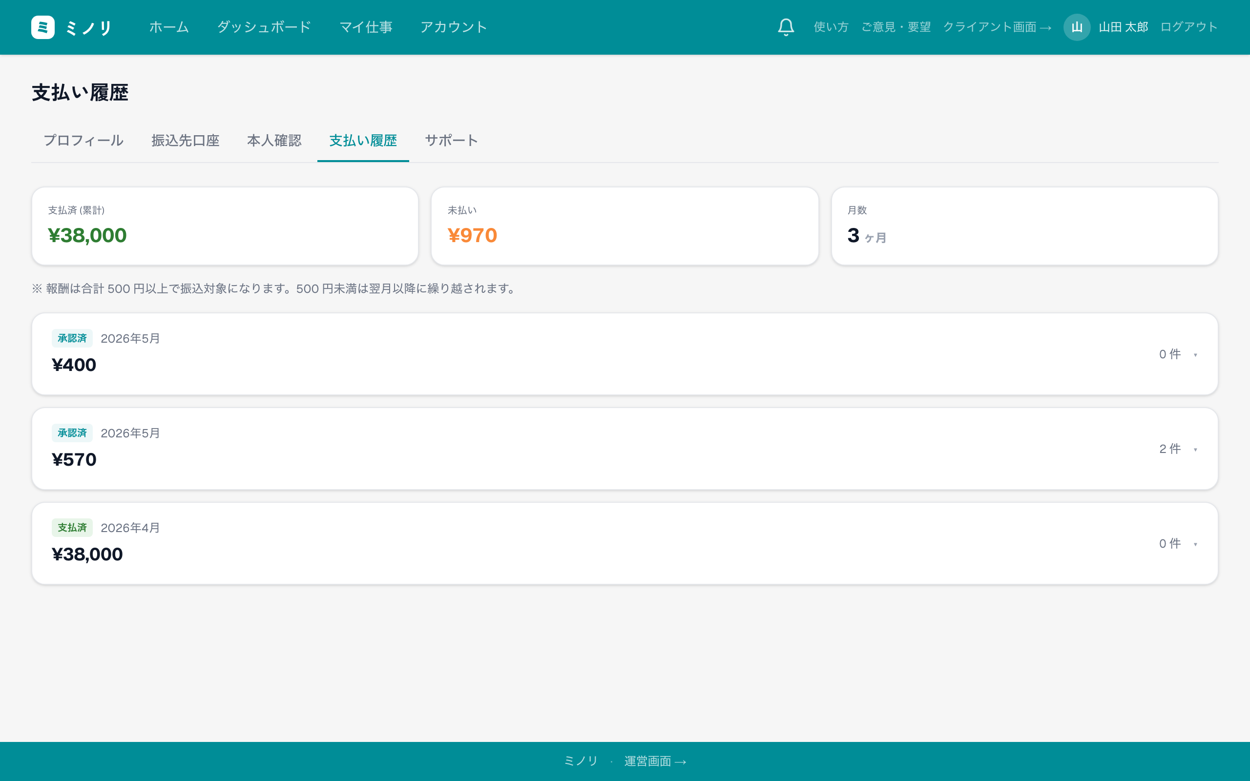Click the 支払済 badge on ¥38,000 row
The height and width of the screenshot is (781, 1250).
click(72, 527)
